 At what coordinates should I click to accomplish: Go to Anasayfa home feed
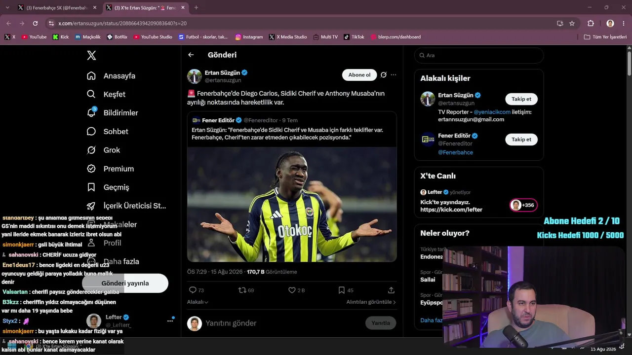pyautogui.click(x=111, y=76)
